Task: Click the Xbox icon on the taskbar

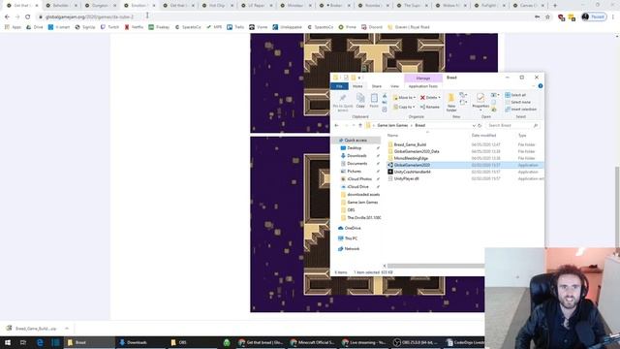Action: [226, 342]
